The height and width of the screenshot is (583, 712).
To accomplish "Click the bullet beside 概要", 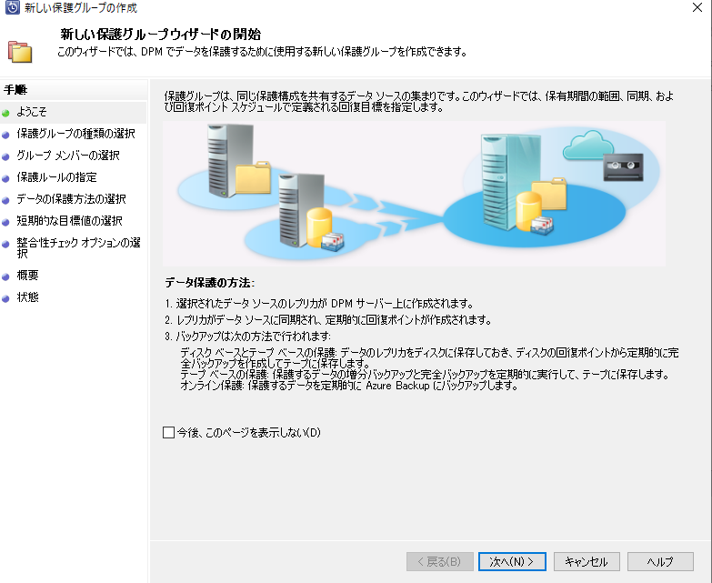I will (x=5, y=276).
